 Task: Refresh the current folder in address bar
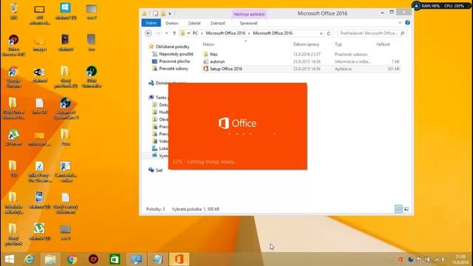[329, 33]
